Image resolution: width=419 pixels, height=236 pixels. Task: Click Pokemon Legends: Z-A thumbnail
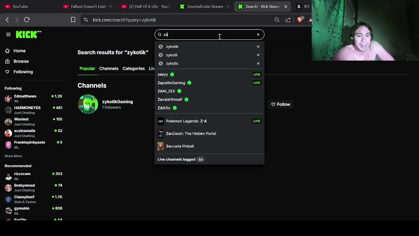click(161, 121)
